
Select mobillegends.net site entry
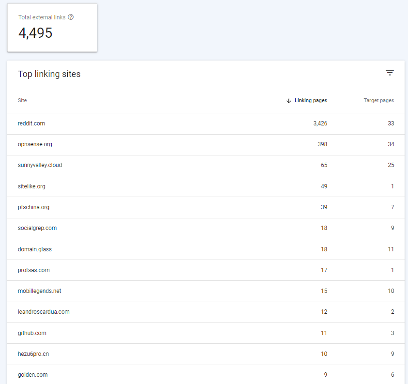[x=40, y=291]
